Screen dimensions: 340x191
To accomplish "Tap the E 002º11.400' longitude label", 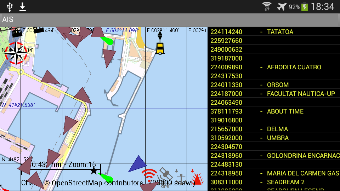I will (163, 30).
